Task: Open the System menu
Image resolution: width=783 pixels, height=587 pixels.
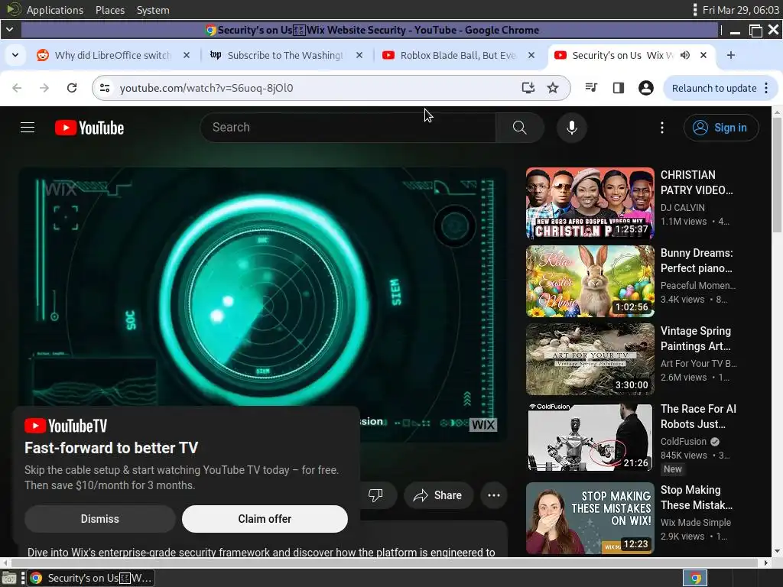Action: (153, 10)
